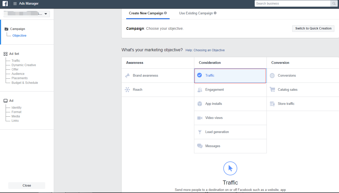Click the Store traffic shop icon

click(272, 104)
